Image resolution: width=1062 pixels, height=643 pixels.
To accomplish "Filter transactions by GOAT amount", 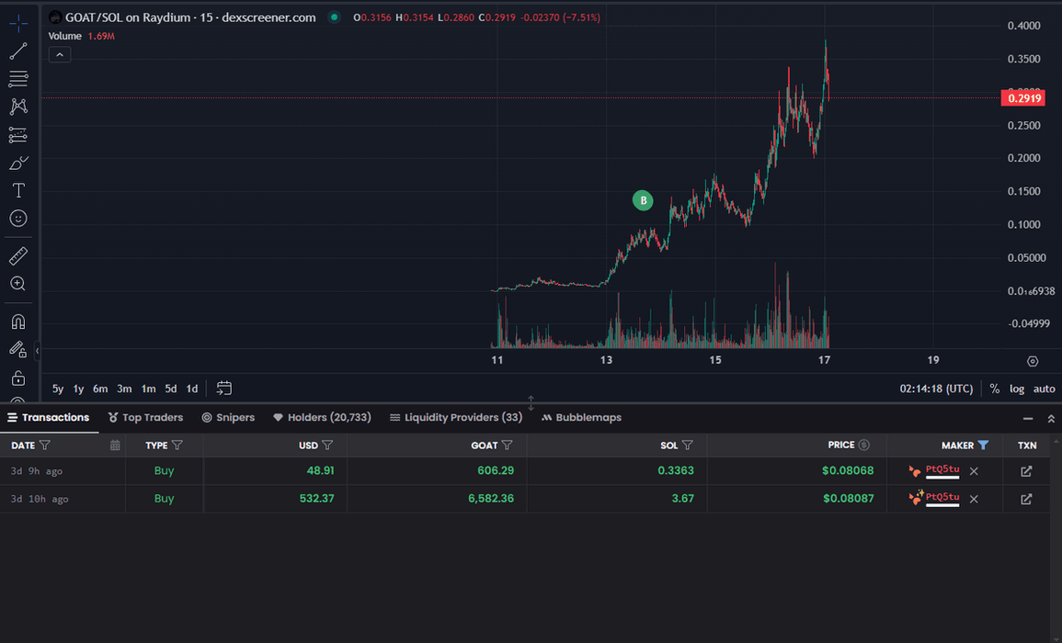I will 507,446.
